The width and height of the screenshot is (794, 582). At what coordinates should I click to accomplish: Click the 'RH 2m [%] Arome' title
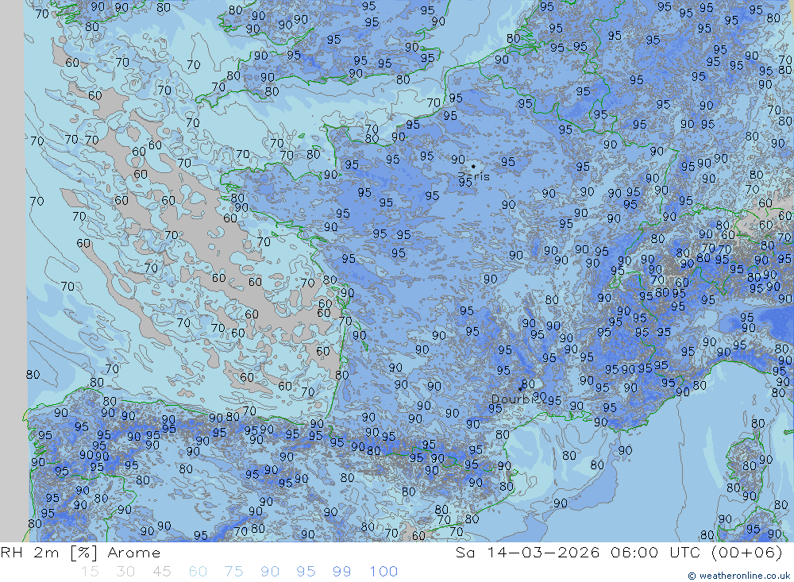click(80, 553)
